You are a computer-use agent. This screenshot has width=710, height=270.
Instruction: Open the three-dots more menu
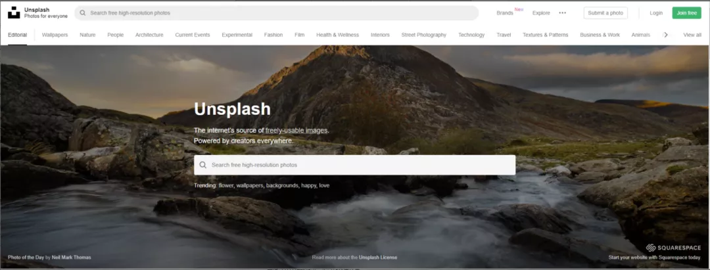point(562,13)
